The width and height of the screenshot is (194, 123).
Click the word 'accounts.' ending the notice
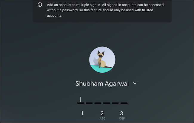(54, 15)
